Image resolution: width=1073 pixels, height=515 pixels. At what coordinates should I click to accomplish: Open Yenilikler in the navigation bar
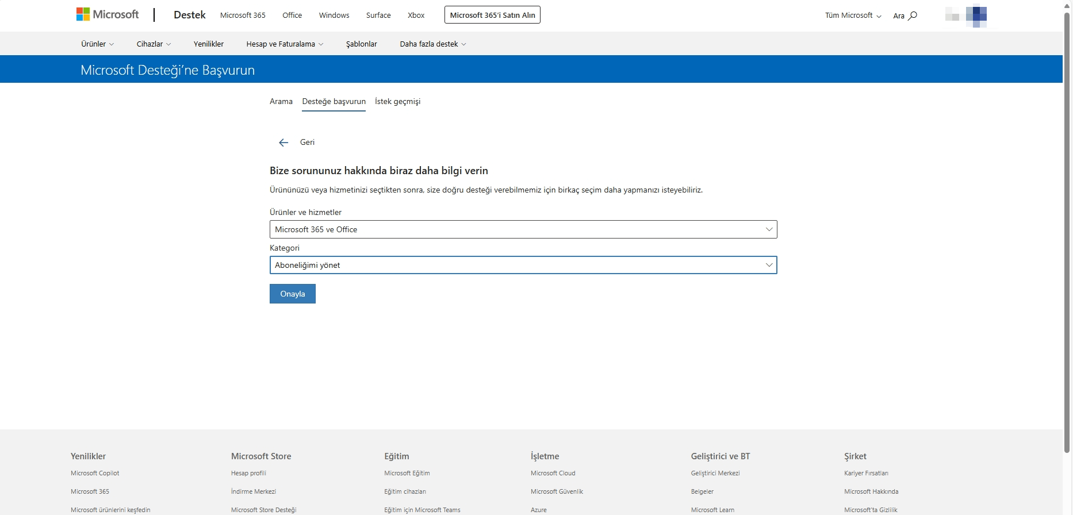click(209, 44)
